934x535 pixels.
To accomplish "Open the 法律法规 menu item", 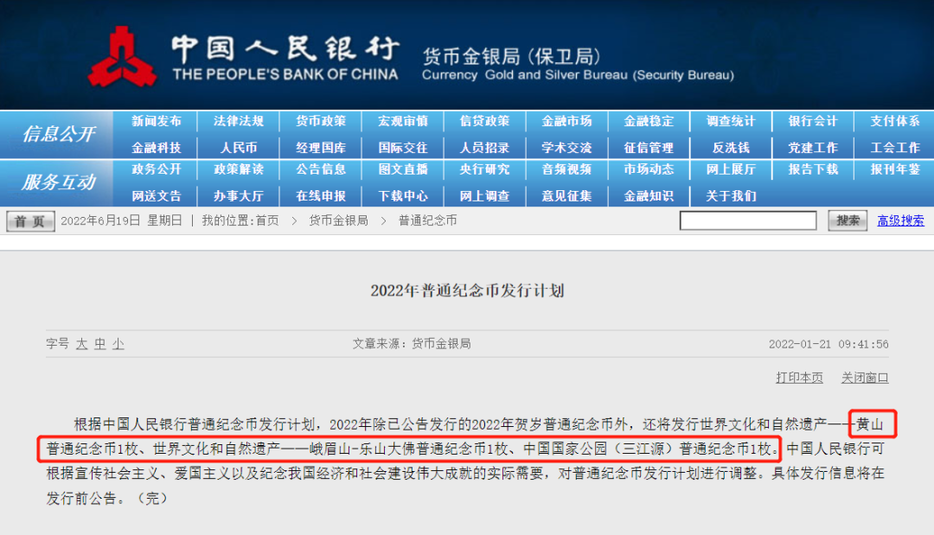I will [239, 121].
